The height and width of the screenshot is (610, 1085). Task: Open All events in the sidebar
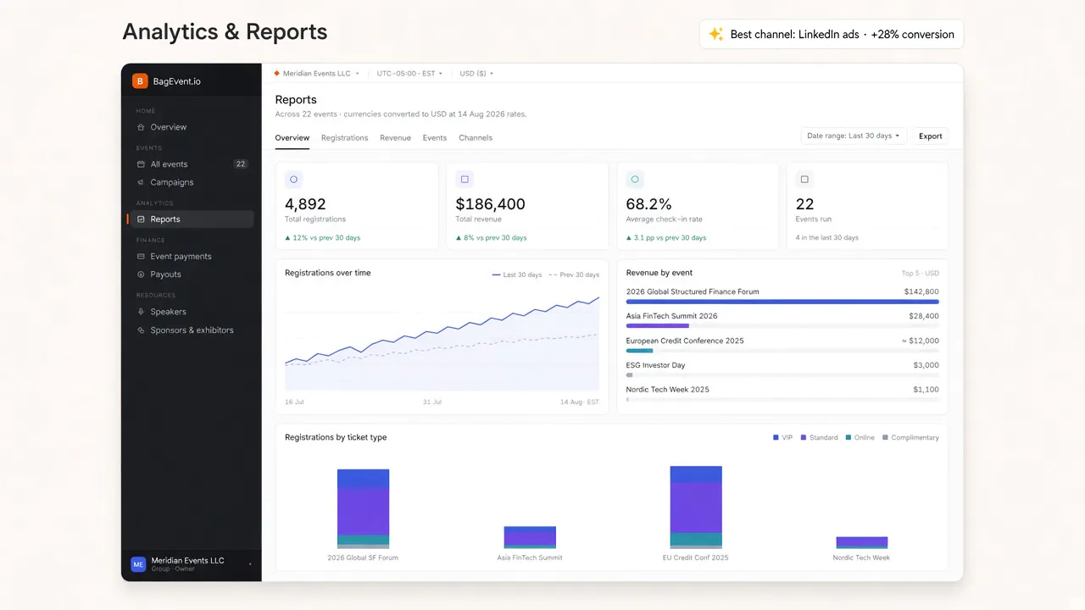(x=192, y=164)
